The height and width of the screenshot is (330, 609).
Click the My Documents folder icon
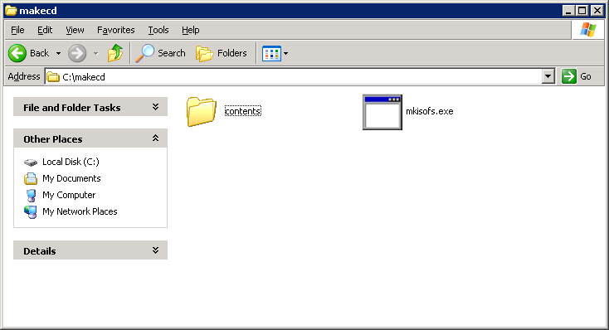pyautogui.click(x=31, y=178)
